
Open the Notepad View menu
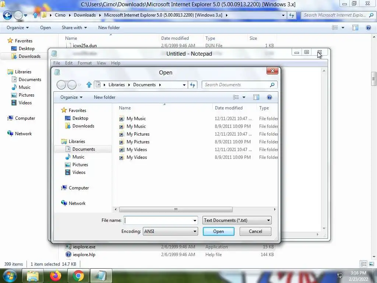click(x=101, y=63)
